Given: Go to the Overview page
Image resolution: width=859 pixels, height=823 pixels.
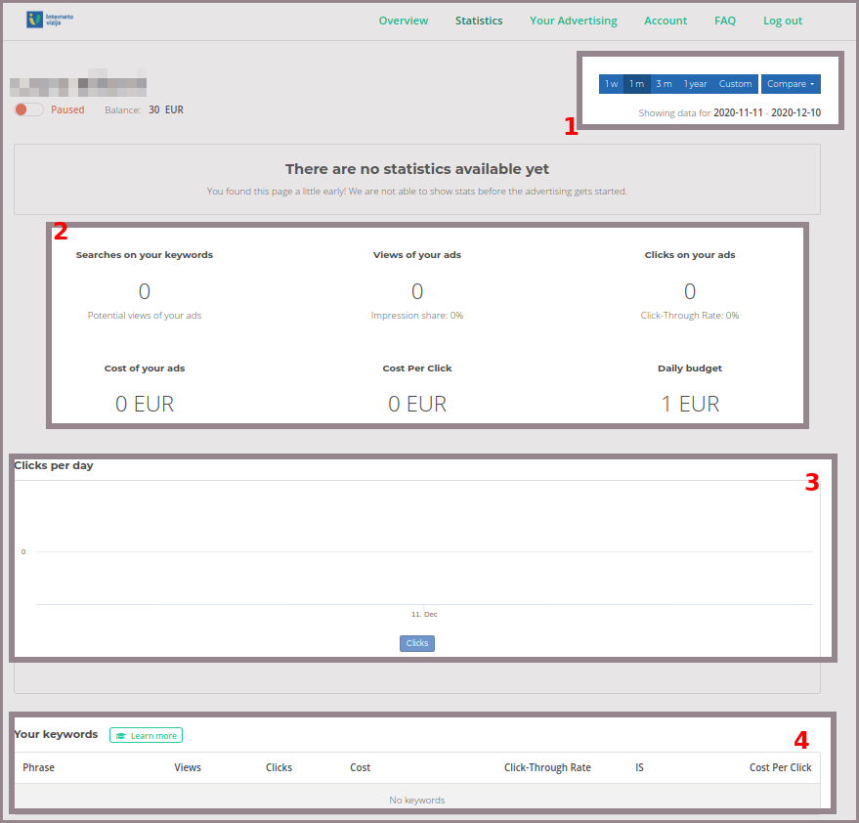Looking at the screenshot, I should [403, 21].
